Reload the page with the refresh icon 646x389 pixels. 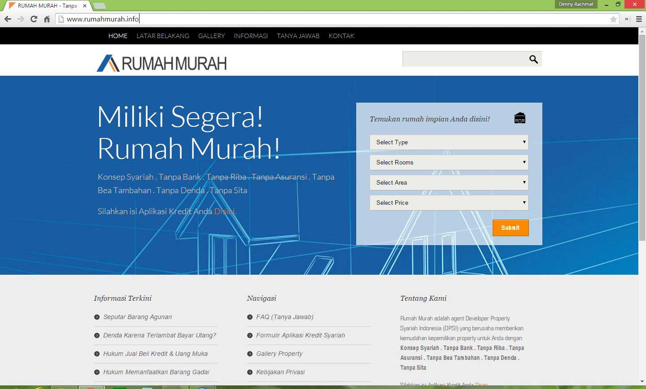(34, 18)
